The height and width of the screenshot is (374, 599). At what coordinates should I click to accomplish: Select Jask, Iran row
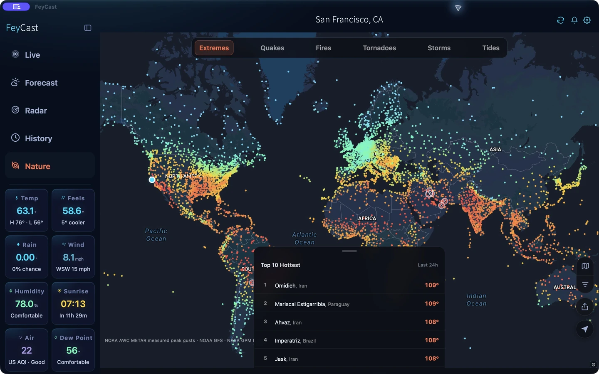tap(349, 358)
